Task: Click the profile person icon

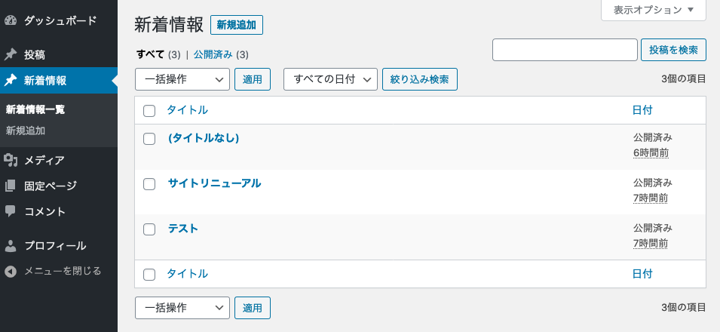Action: tap(11, 245)
